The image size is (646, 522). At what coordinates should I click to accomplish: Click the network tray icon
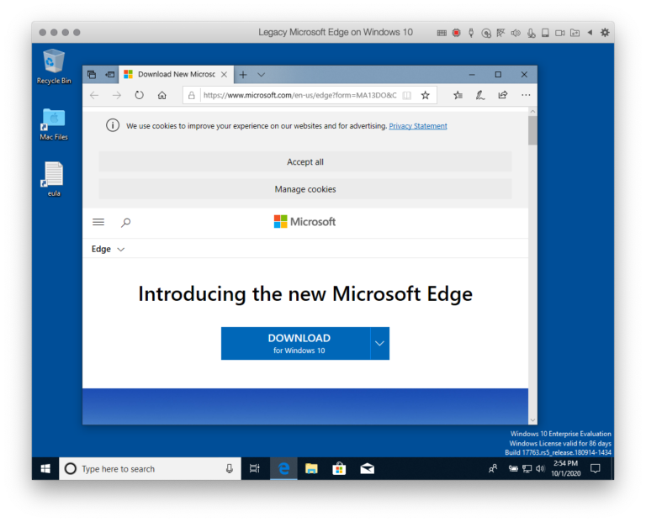527,468
